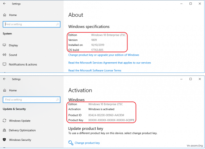This screenshot has width=205, height=149.
Task: Open Windows Update page
Action: click(20, 121)
